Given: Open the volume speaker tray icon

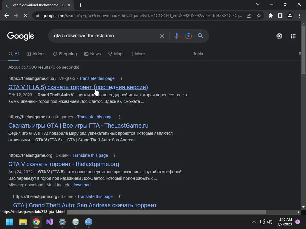Looking at the screenshot, I should 270,222.
